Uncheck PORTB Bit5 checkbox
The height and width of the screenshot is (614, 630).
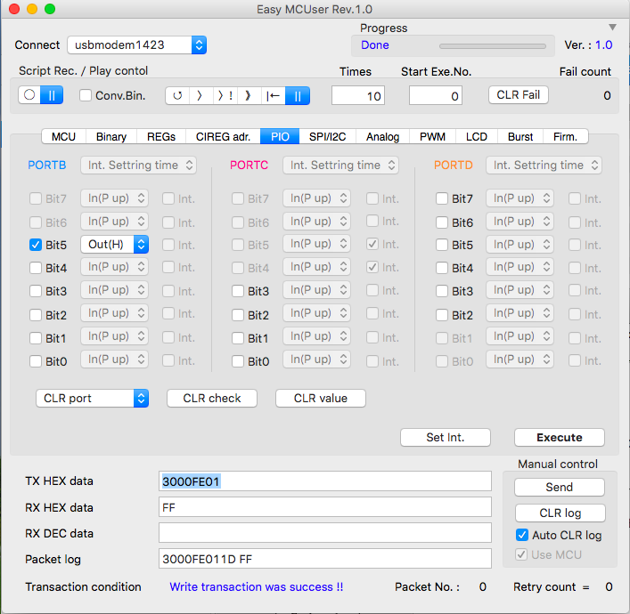[36, 245]
